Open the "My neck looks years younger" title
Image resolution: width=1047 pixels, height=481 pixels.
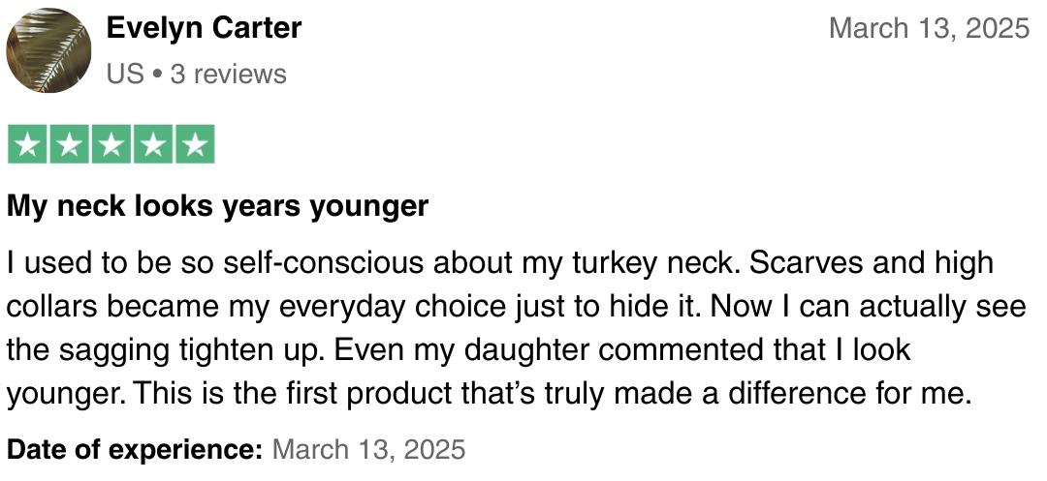pyautogui.click(x=218, y=206)
